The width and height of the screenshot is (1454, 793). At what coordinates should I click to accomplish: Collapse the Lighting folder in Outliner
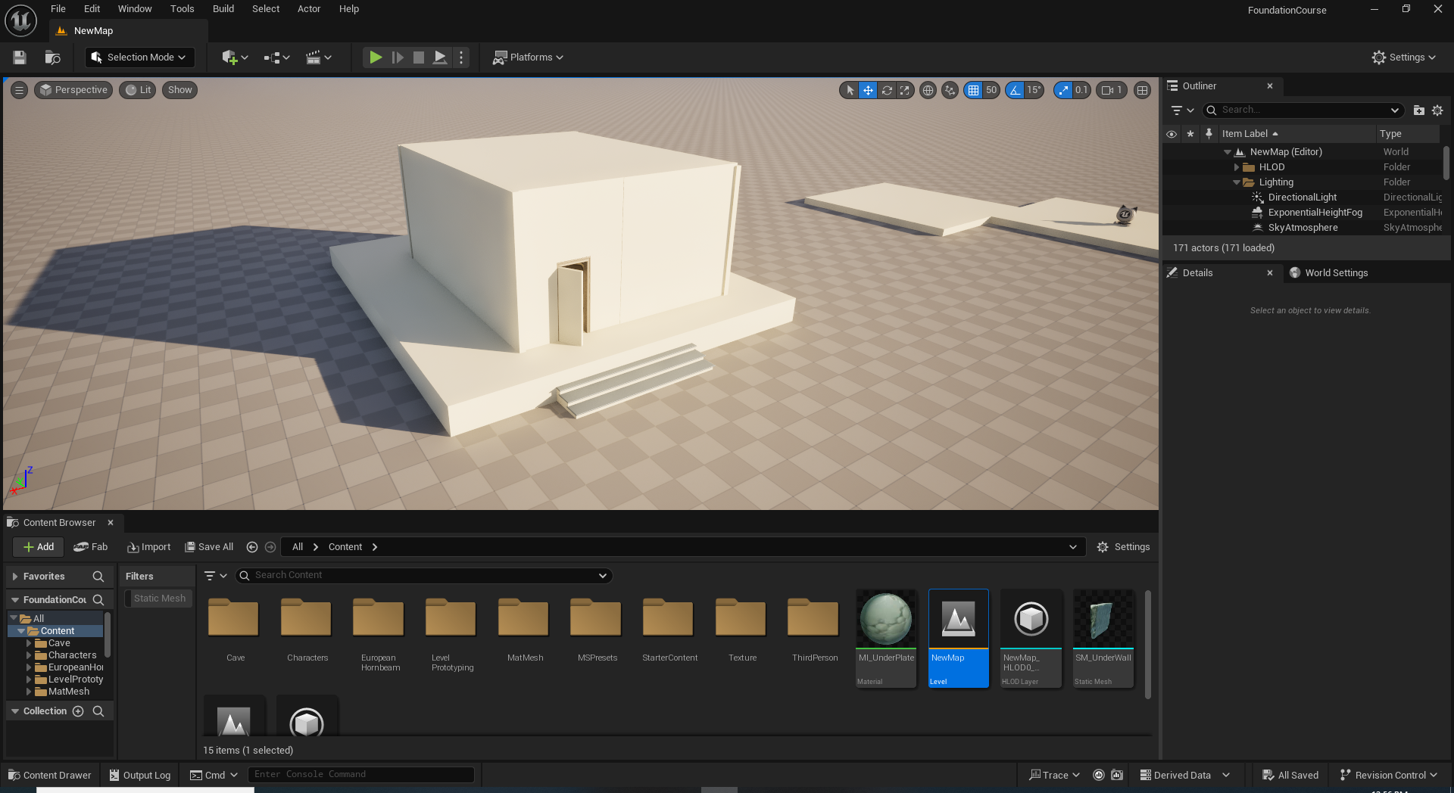[x=1237, y=182]
